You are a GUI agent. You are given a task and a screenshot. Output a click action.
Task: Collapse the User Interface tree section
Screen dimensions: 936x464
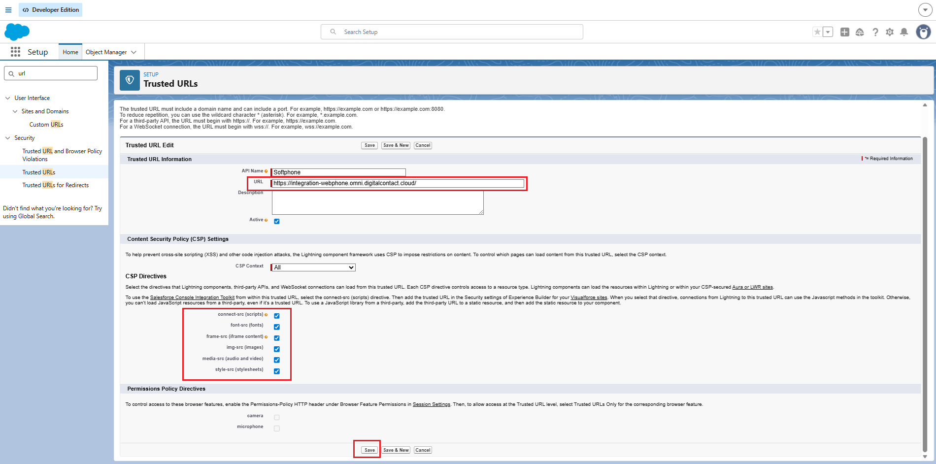click(7, 98)
